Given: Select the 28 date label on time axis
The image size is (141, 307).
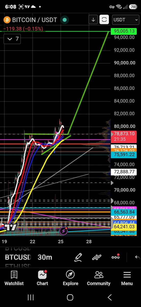Looking at the screenshot, I should 89,242.
